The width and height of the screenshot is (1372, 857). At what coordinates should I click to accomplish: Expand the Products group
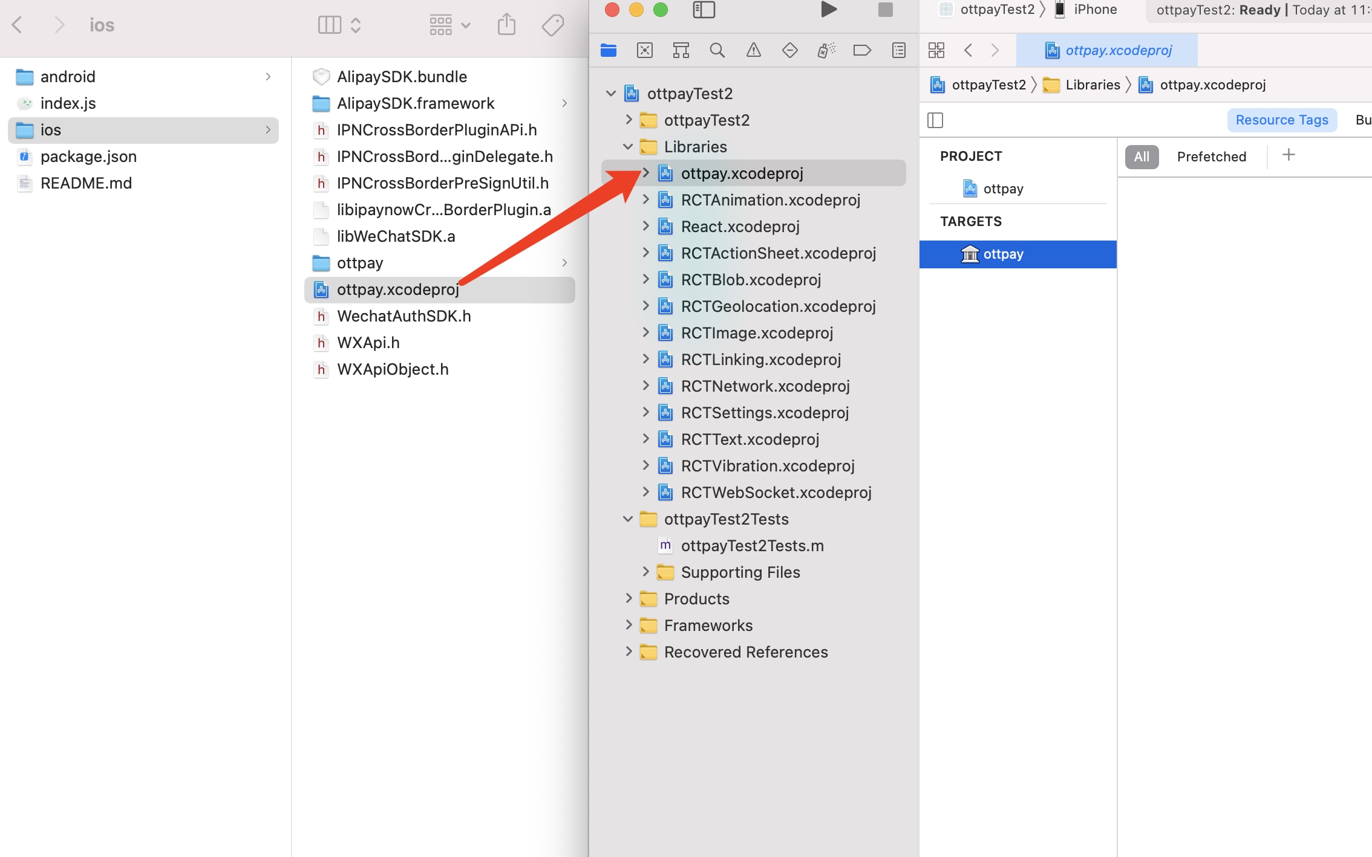coord(628,599)
